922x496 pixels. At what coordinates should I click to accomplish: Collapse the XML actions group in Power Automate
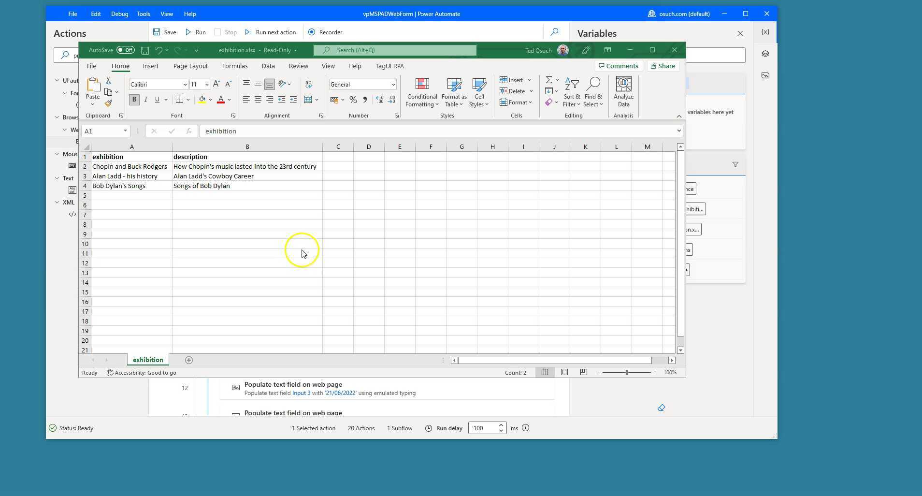pyautogui.click(x=57, y=202)
